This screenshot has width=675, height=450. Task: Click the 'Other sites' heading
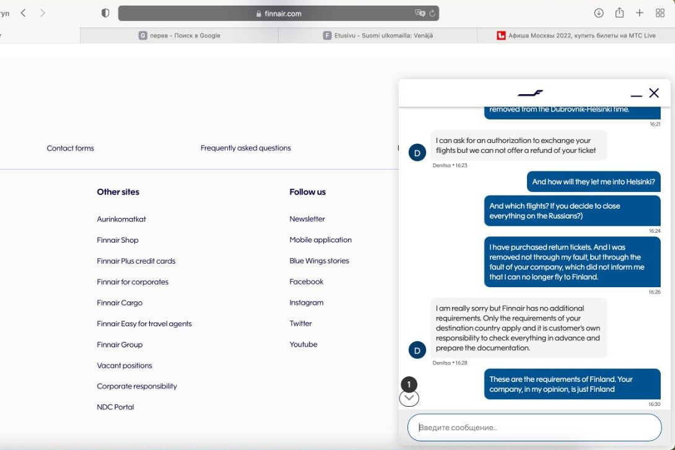click(118, 192)
